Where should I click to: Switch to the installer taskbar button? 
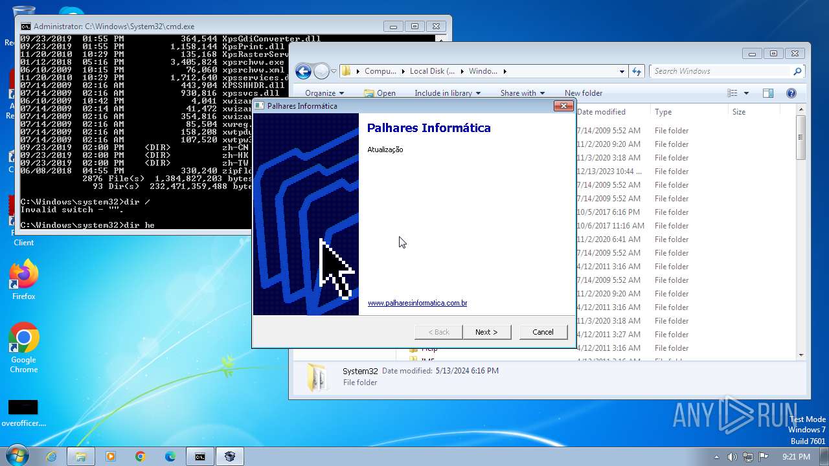tap(230, 456)
